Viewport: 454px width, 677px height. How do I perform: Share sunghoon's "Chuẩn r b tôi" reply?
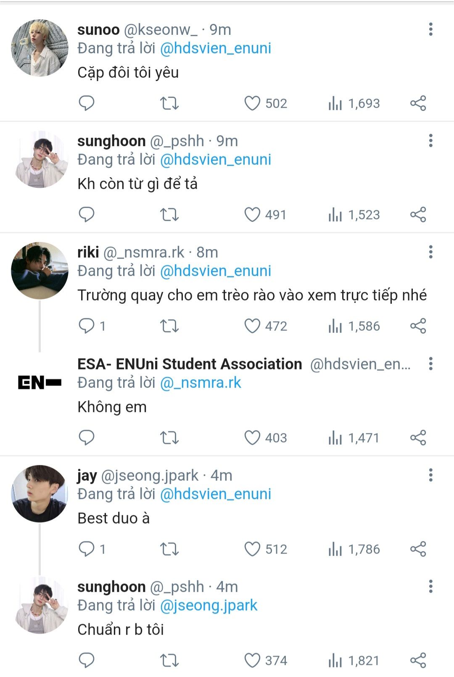[x=418, y=661]
